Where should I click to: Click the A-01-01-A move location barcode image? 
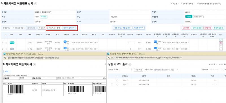pyautogui.click(x=99, y=89)
